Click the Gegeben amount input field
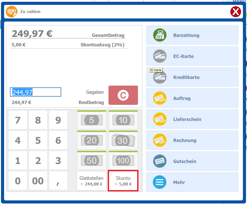The width and height of the screenshot is (247, 205). [x=36, y=92]
